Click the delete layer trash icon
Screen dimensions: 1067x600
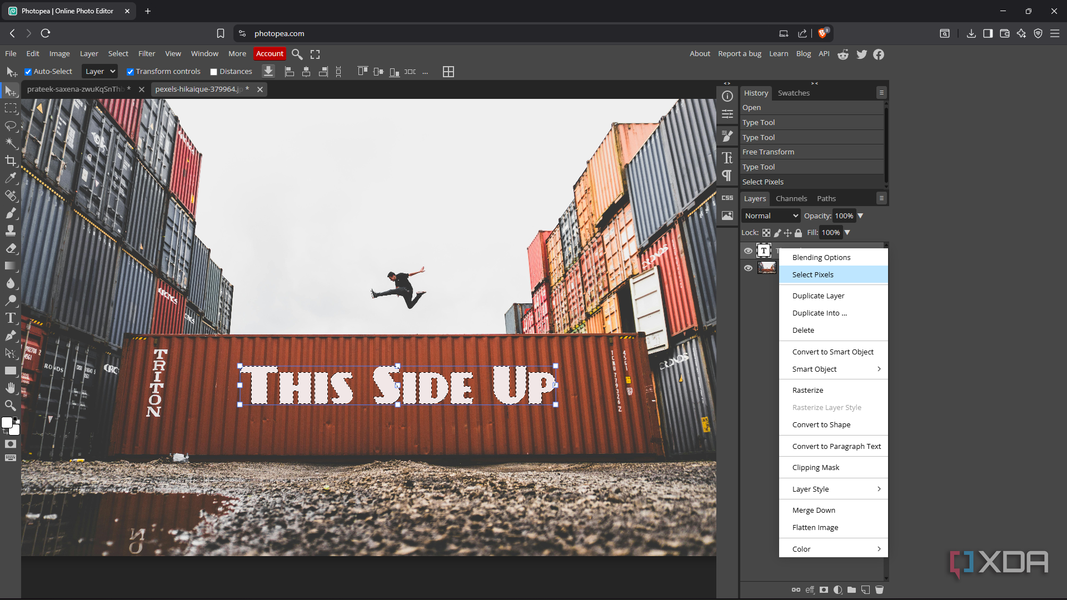(879, 590)
